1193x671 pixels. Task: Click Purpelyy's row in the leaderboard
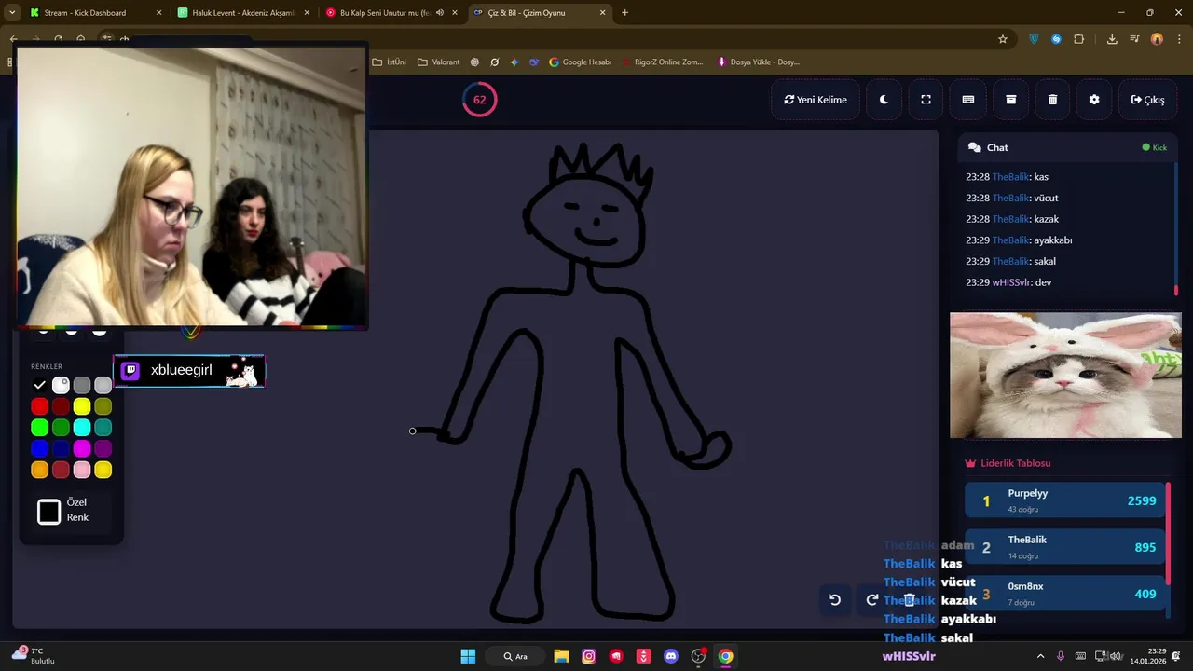click(1065, 500)
